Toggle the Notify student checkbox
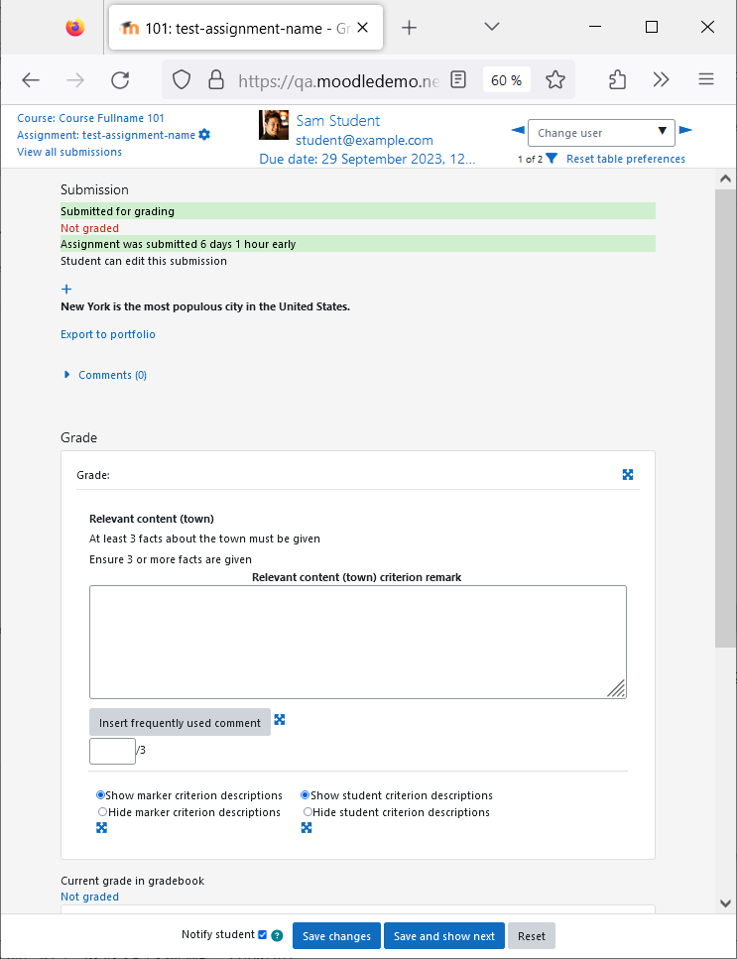Viewport: 737px width, 959px height. pyautogui.click(x=263, y=934)
